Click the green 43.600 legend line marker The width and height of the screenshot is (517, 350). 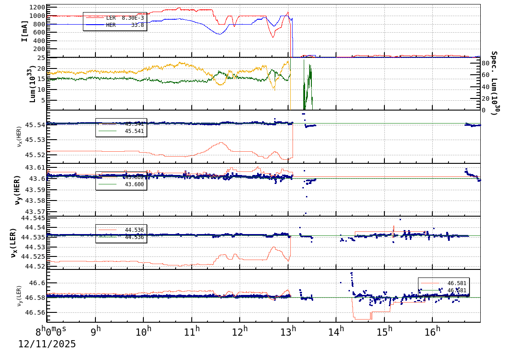click(x=108, y=184)
